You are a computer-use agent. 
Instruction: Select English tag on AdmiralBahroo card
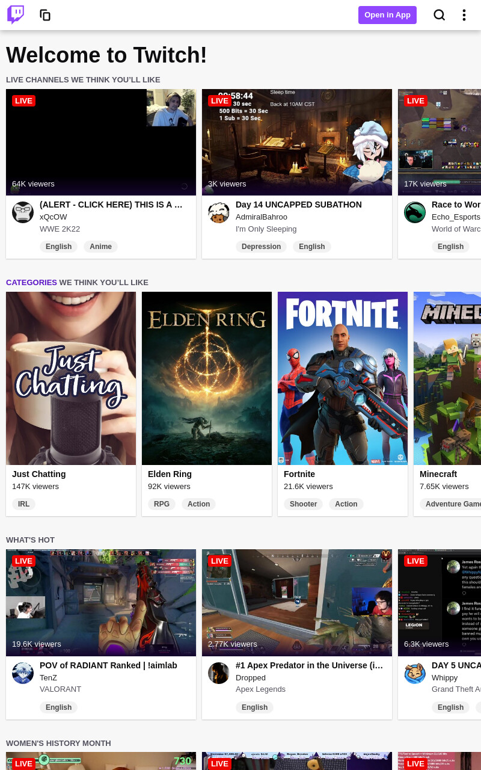tap(312, 247)
